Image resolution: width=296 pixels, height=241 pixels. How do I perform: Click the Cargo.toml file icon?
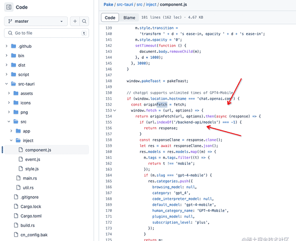coord(16,216)
